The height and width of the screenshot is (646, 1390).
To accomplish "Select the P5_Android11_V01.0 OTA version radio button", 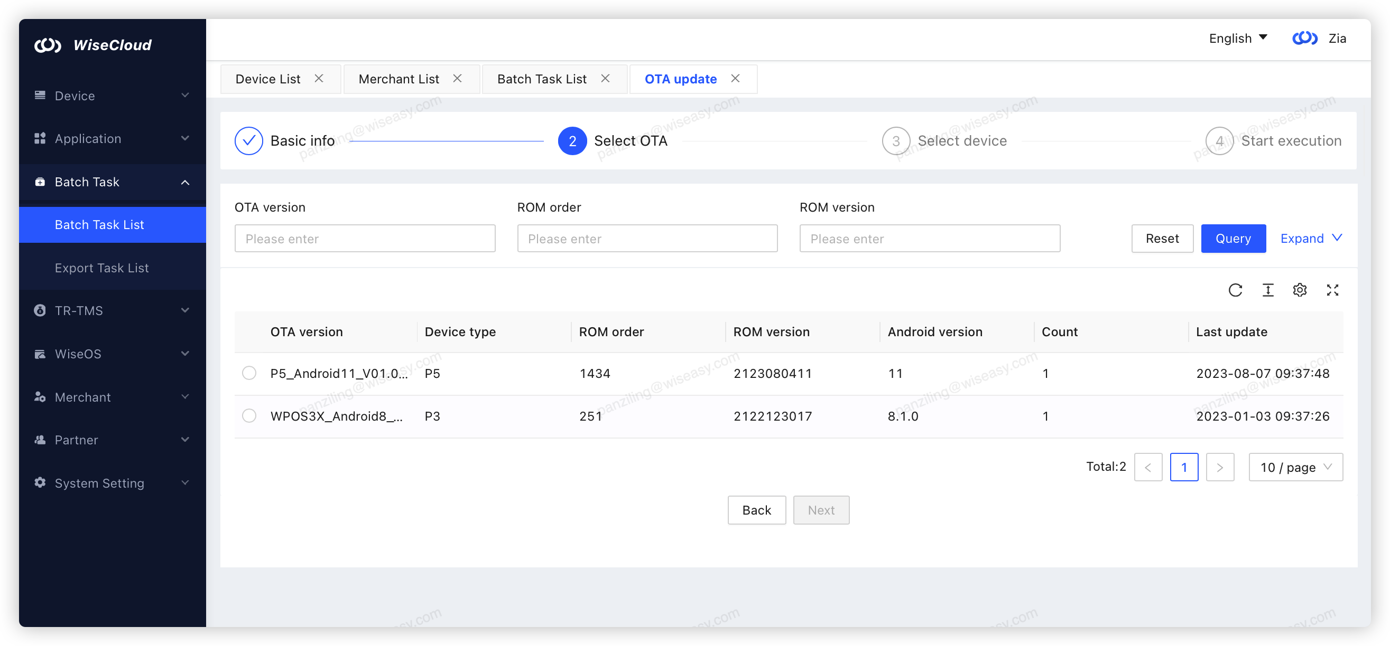I will pyautogui.click(x=249, y=373).
